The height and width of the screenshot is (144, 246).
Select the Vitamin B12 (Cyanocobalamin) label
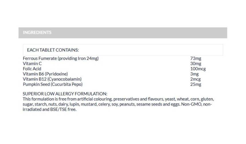(52, 79)
